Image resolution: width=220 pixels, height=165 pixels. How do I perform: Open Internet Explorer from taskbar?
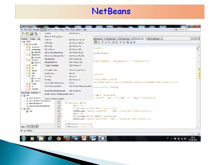click(50, 139)
